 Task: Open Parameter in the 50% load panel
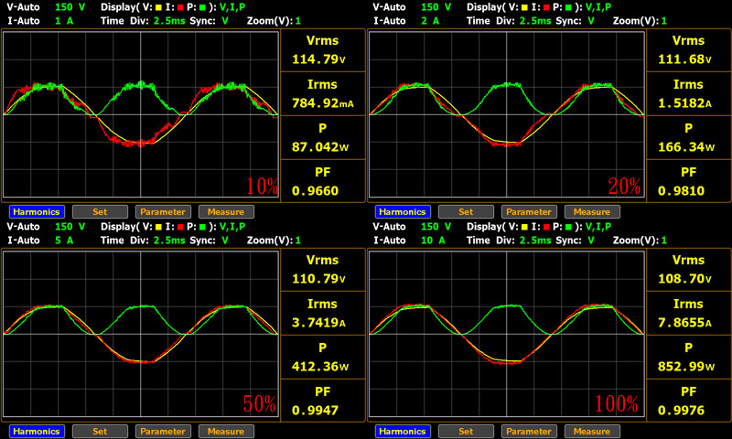(x=163, y=431)
